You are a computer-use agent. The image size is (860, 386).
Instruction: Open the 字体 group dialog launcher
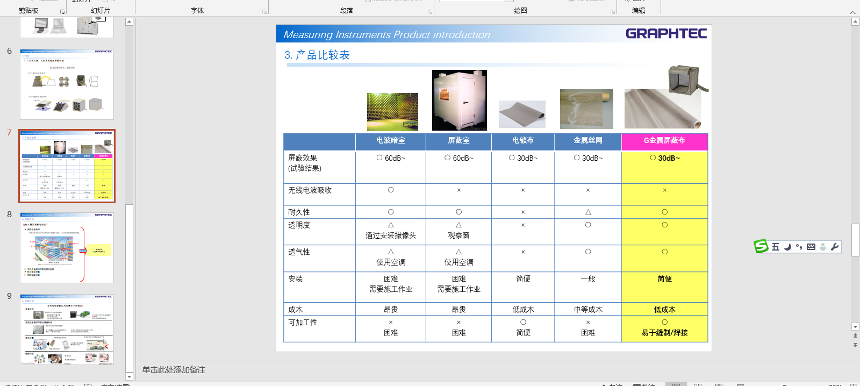264,11
